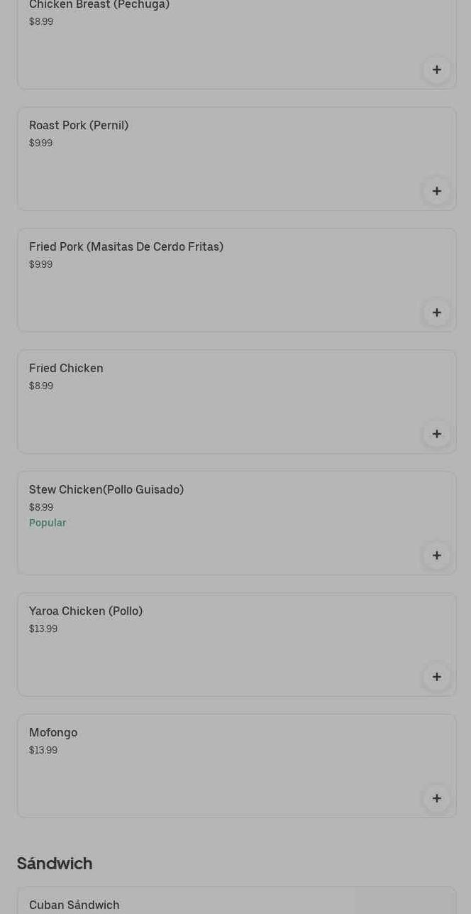Open the Roast Pork (Pernil) item title

point(79,126)
